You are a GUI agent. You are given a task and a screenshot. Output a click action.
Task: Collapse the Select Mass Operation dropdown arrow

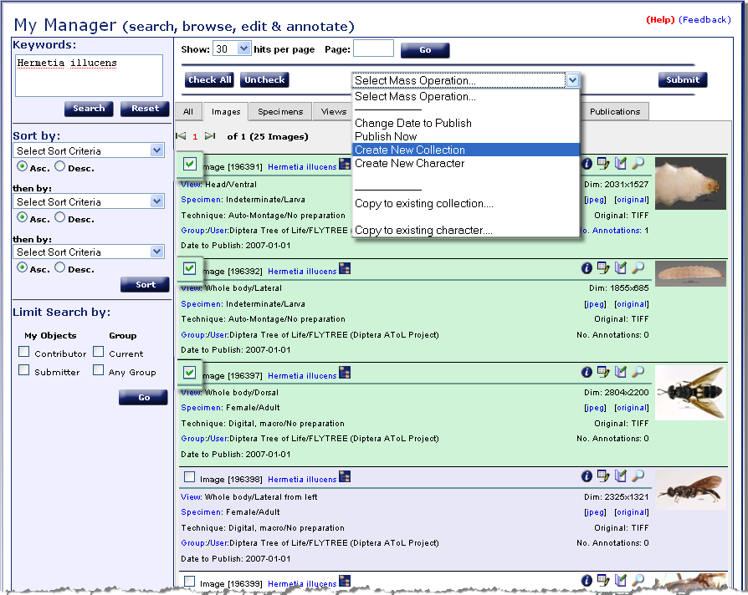572,80
